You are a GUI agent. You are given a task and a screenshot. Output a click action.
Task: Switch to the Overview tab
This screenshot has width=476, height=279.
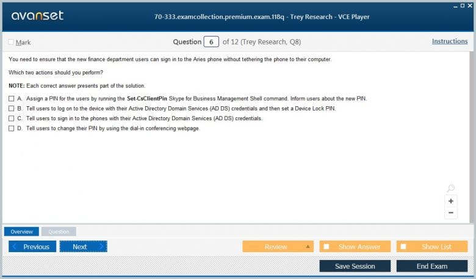coord(21,231)
